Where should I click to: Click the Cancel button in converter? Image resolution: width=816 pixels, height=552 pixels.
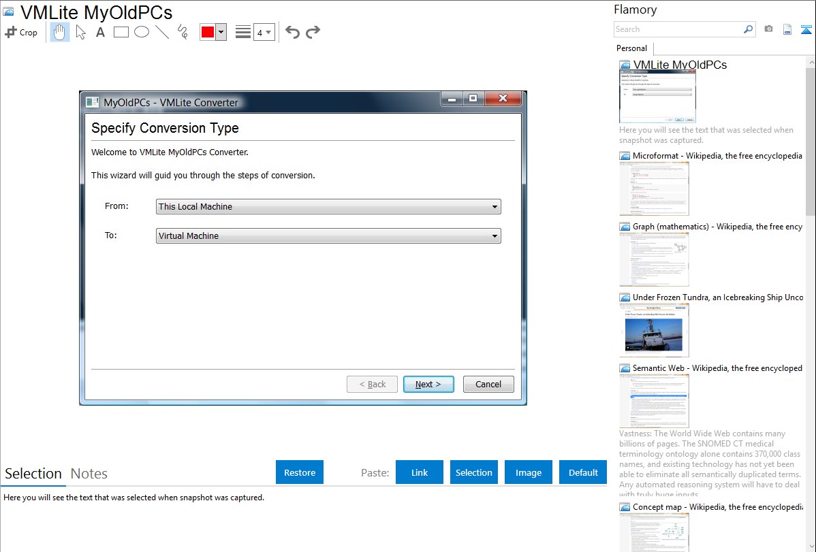point(488,384)
